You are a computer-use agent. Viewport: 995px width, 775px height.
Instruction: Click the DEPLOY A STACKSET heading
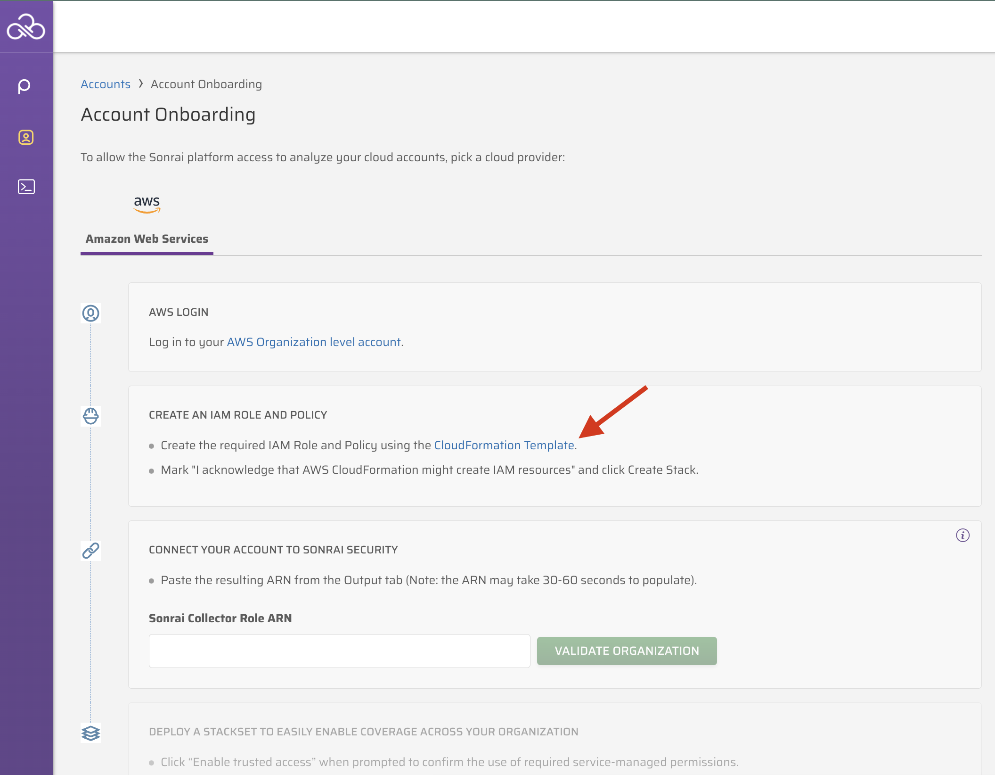pos(364,732)
